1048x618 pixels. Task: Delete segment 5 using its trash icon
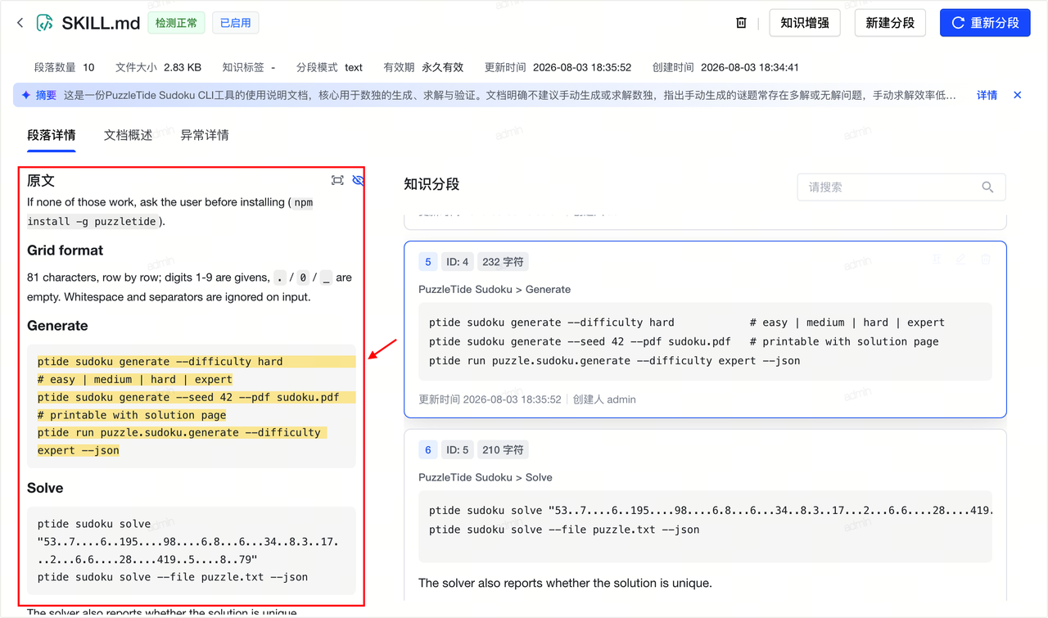click(x=986, y=259)
